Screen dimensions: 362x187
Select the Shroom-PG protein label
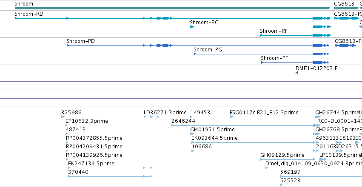pos(208,50)
